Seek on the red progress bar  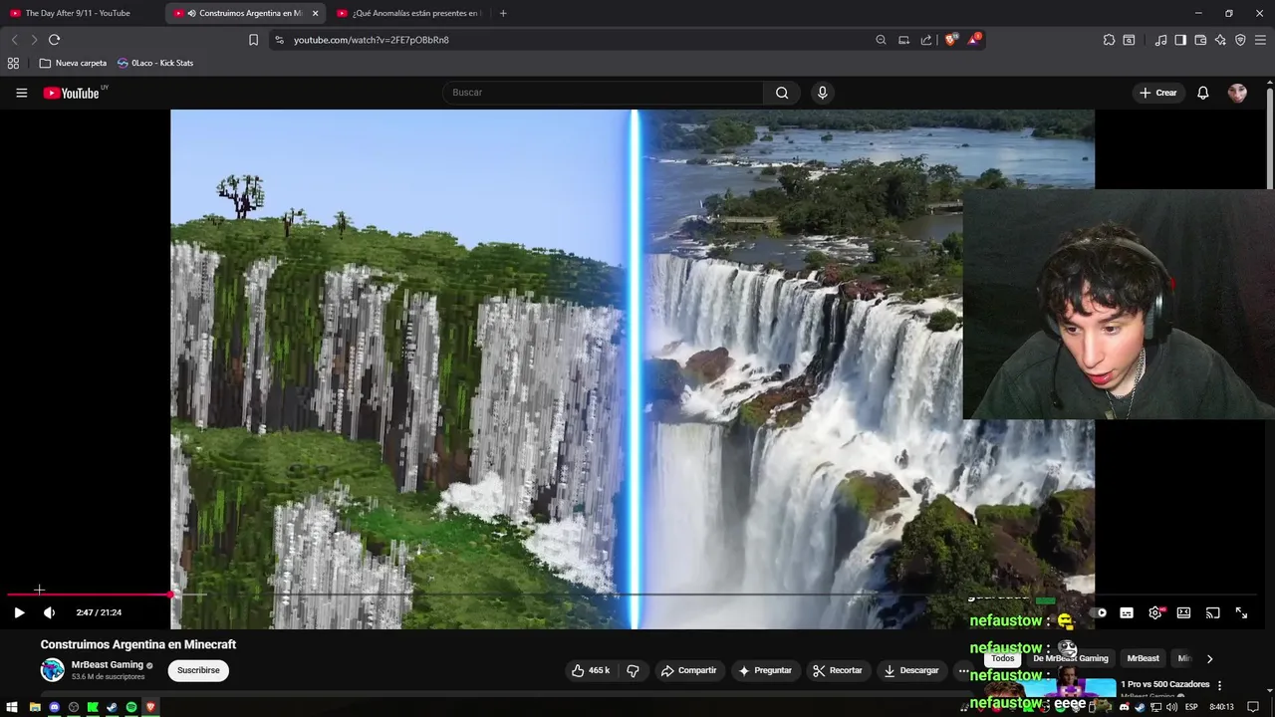pyautogui.click(x=90, y=595)
